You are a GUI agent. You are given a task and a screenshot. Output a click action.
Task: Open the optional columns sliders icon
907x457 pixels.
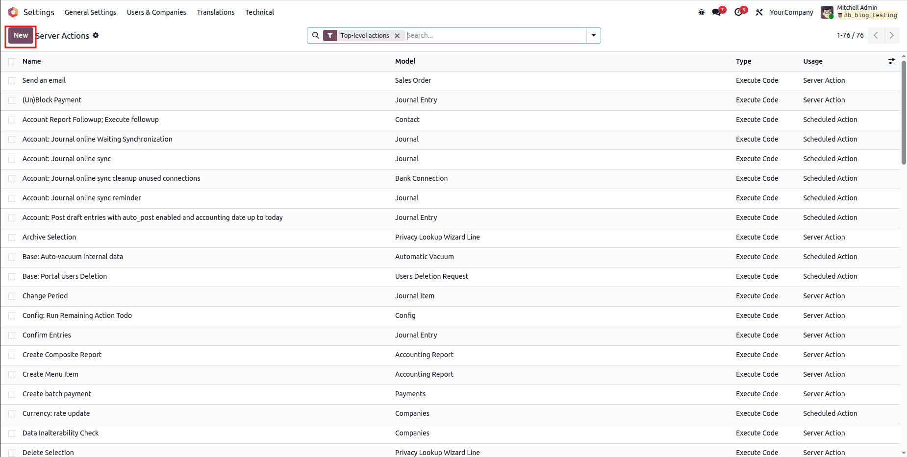(x=892, y=61)
